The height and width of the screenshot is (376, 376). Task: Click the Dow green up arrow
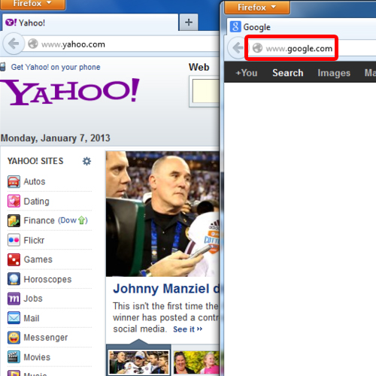tap(82, 220)
